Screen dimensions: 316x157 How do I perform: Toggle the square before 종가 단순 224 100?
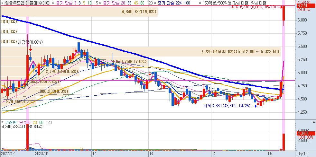click(x=155, y=3)
